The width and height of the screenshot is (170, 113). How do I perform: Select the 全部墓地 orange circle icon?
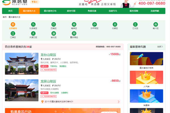(13, 24)
